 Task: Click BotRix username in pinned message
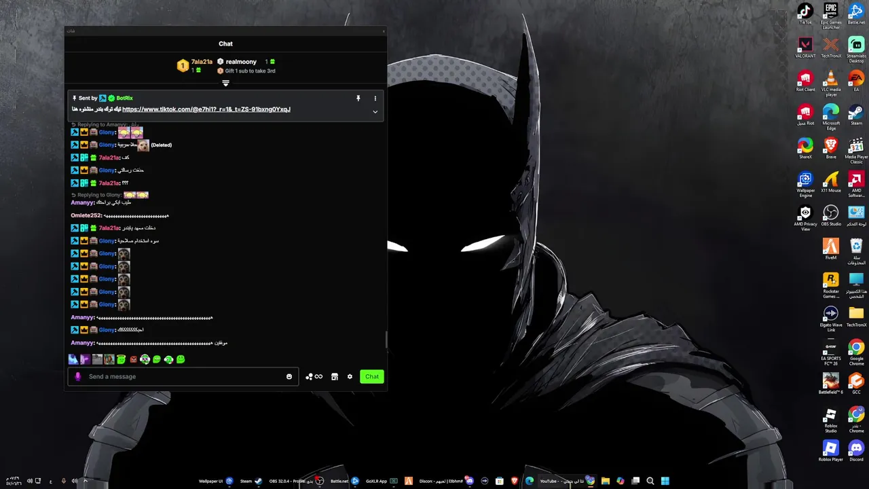[x=124, y=98]
